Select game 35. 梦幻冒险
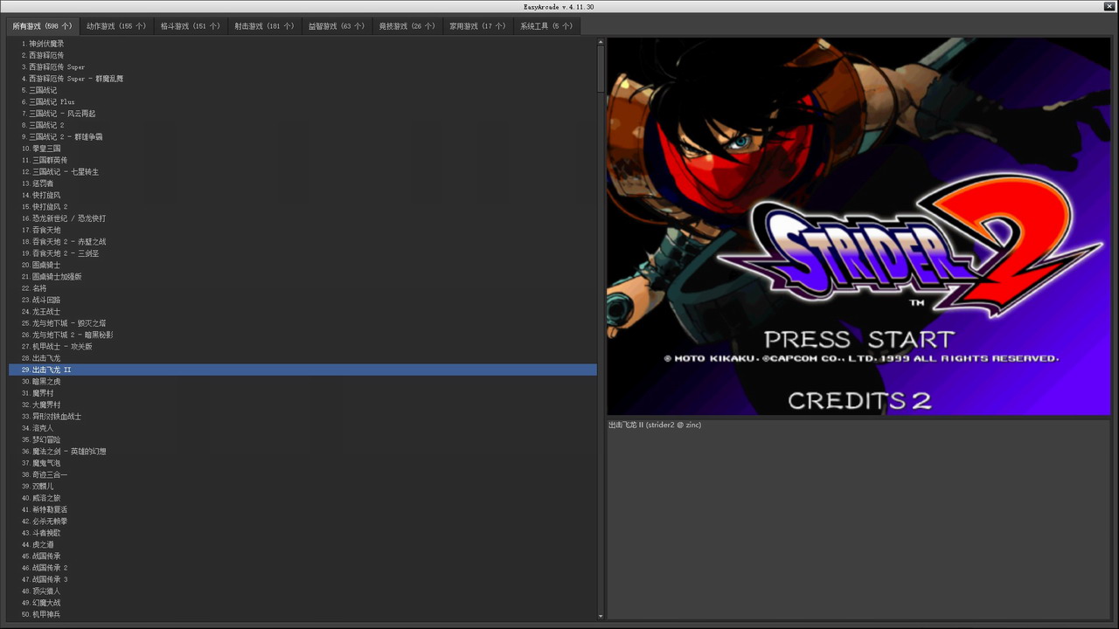The image size is (1119, 629). coord(302,439)
